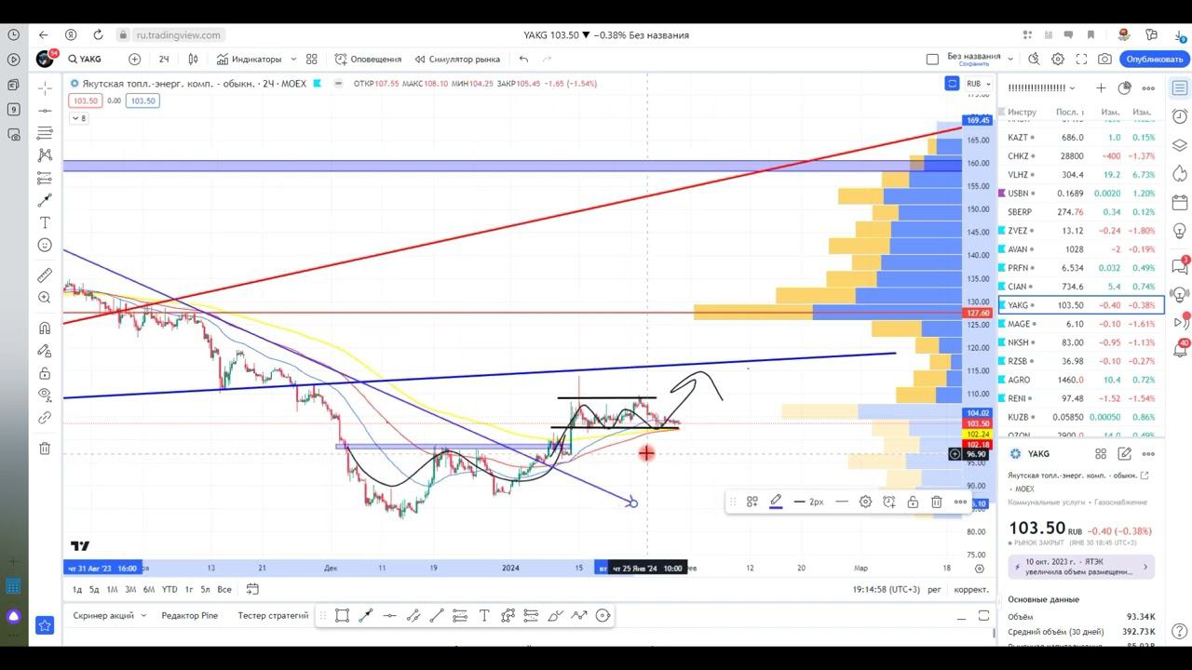Select the text drawing tool in left toolbar

(45, 222)
